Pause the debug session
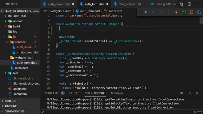Viewport: 203px width, 114px height. click(146, 12)
